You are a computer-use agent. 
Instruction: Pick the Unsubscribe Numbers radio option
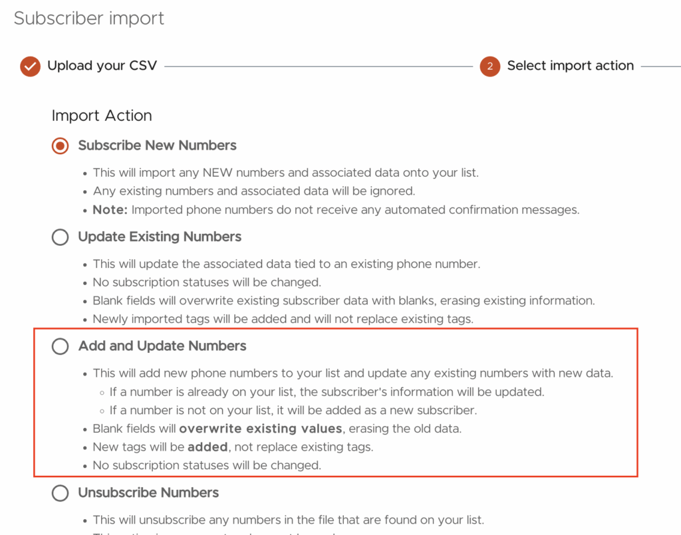(61, 493)
